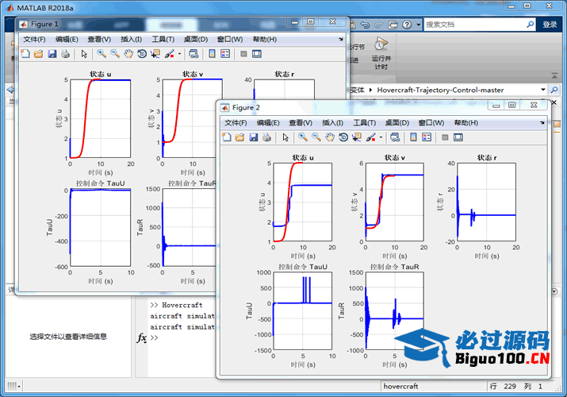Open 工具(T) menu in Figure 2
Screen dimensions: 567x397
365,123
